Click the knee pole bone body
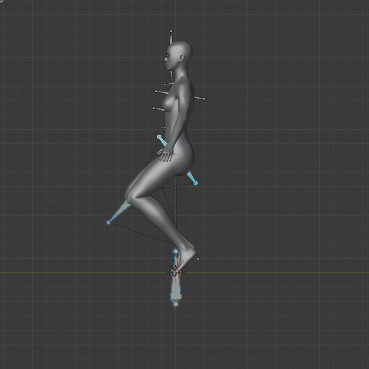The height and width of the screenshot is (369, 369). [x=119, y=211]
